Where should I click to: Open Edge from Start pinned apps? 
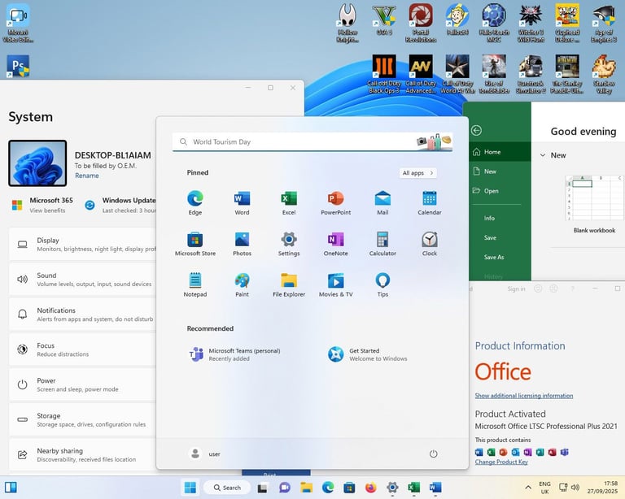[195, 203]
